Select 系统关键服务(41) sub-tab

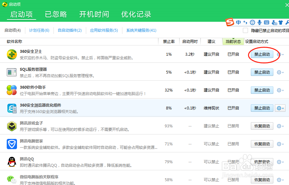tap(141, 30)
